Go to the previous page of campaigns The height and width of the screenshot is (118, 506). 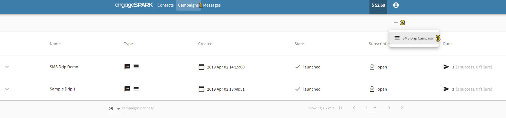(x=354, y=108)
